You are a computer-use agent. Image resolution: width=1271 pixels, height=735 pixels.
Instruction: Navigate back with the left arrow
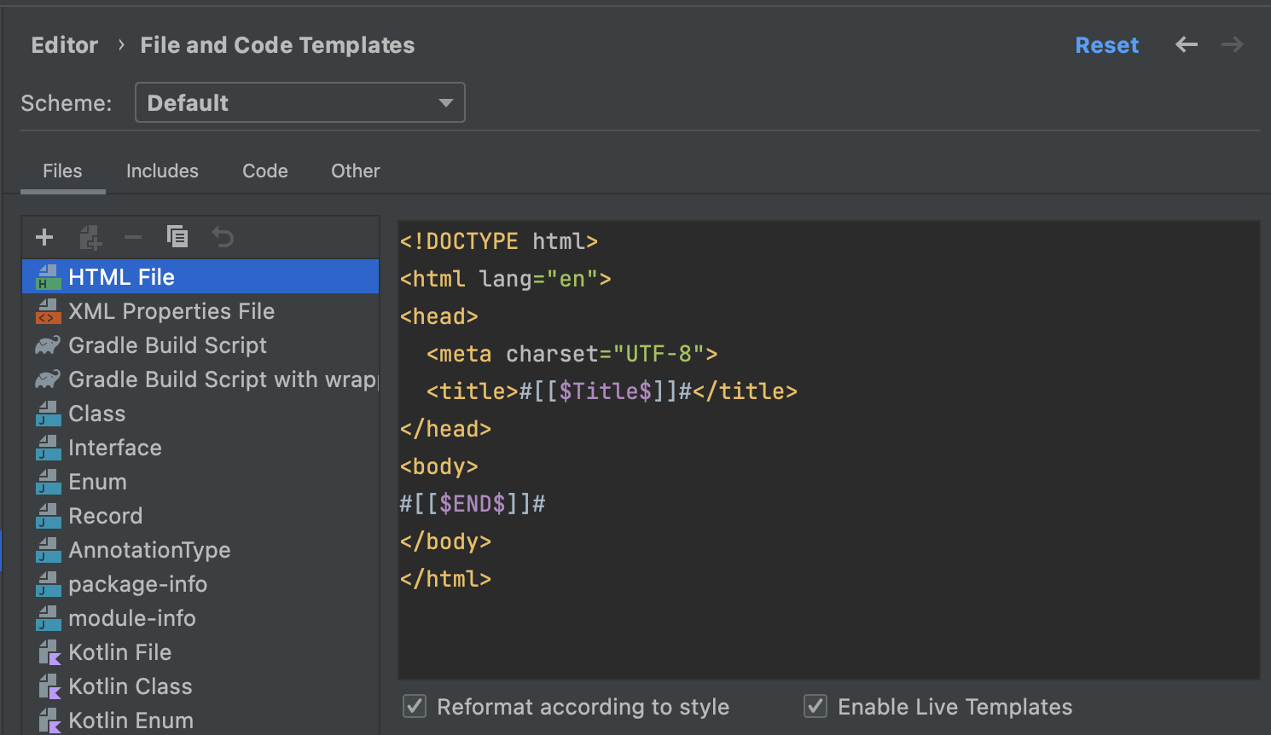click(x=1187, y=44)
